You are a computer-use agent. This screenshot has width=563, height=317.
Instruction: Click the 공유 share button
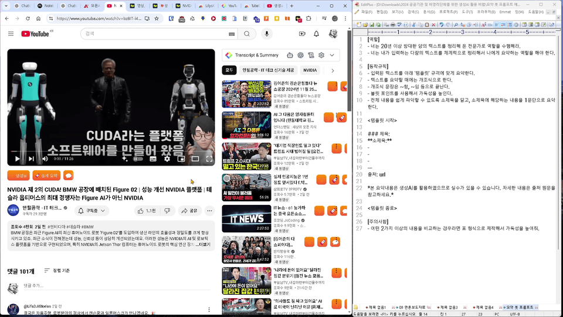point(189,211)
